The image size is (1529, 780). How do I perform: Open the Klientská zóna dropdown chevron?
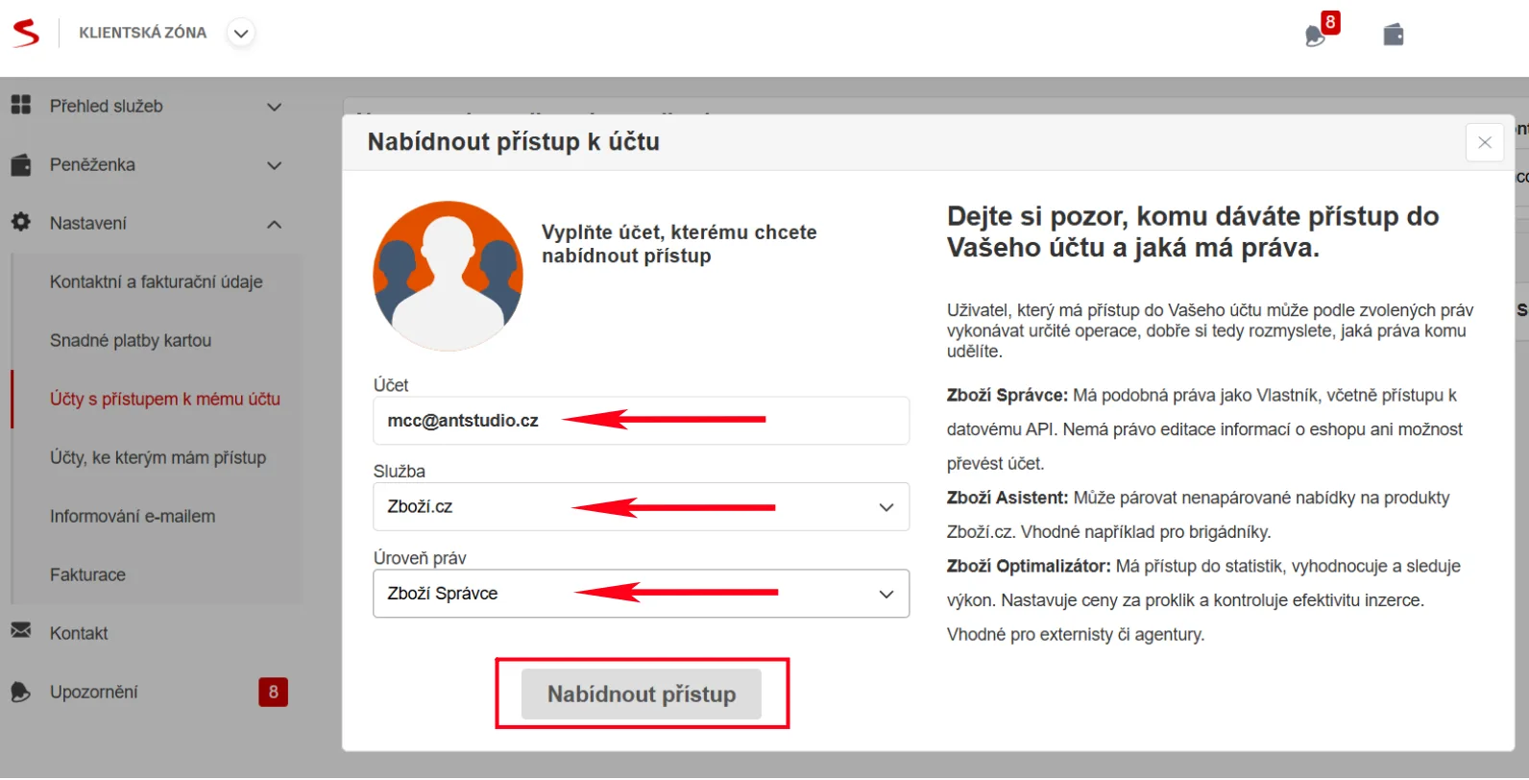click(x=241, y=33)
